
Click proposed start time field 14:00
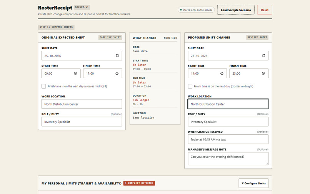pyautogui.click(x=207, y=74)
